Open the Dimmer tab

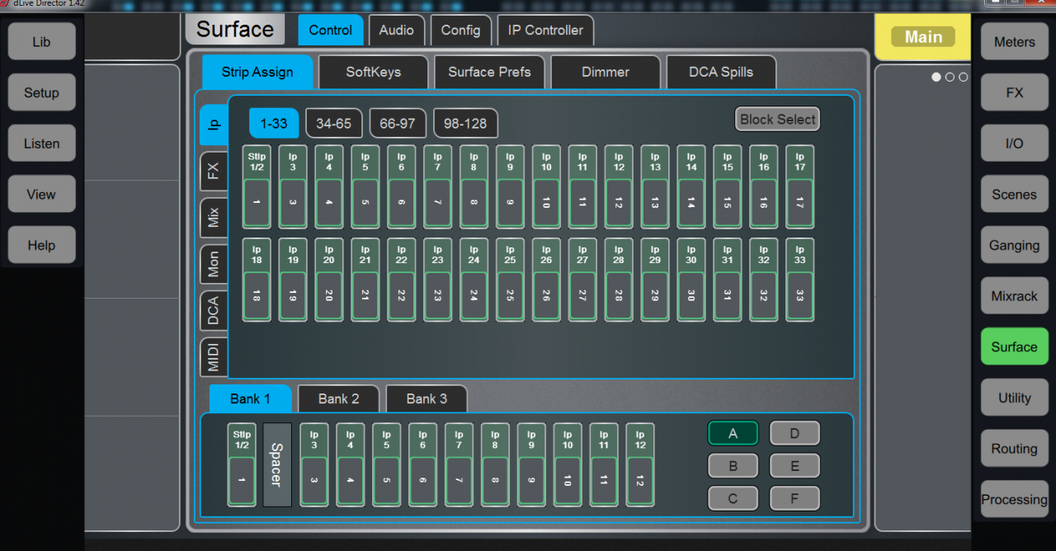pos(606,73)
